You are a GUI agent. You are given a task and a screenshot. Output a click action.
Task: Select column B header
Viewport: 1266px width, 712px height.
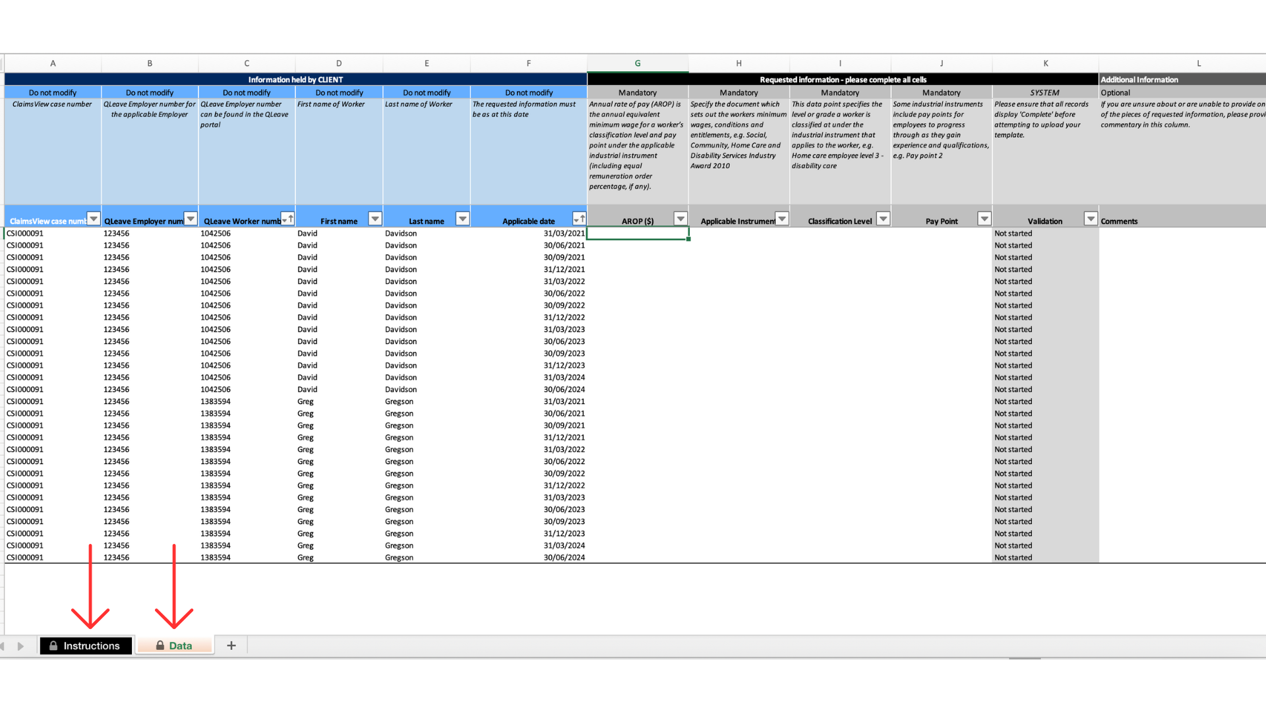point(150,64)
